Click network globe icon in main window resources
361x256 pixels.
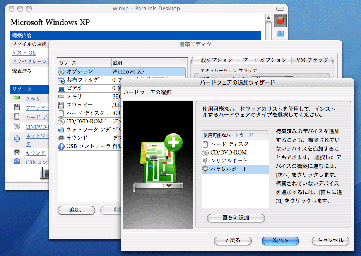17,138
